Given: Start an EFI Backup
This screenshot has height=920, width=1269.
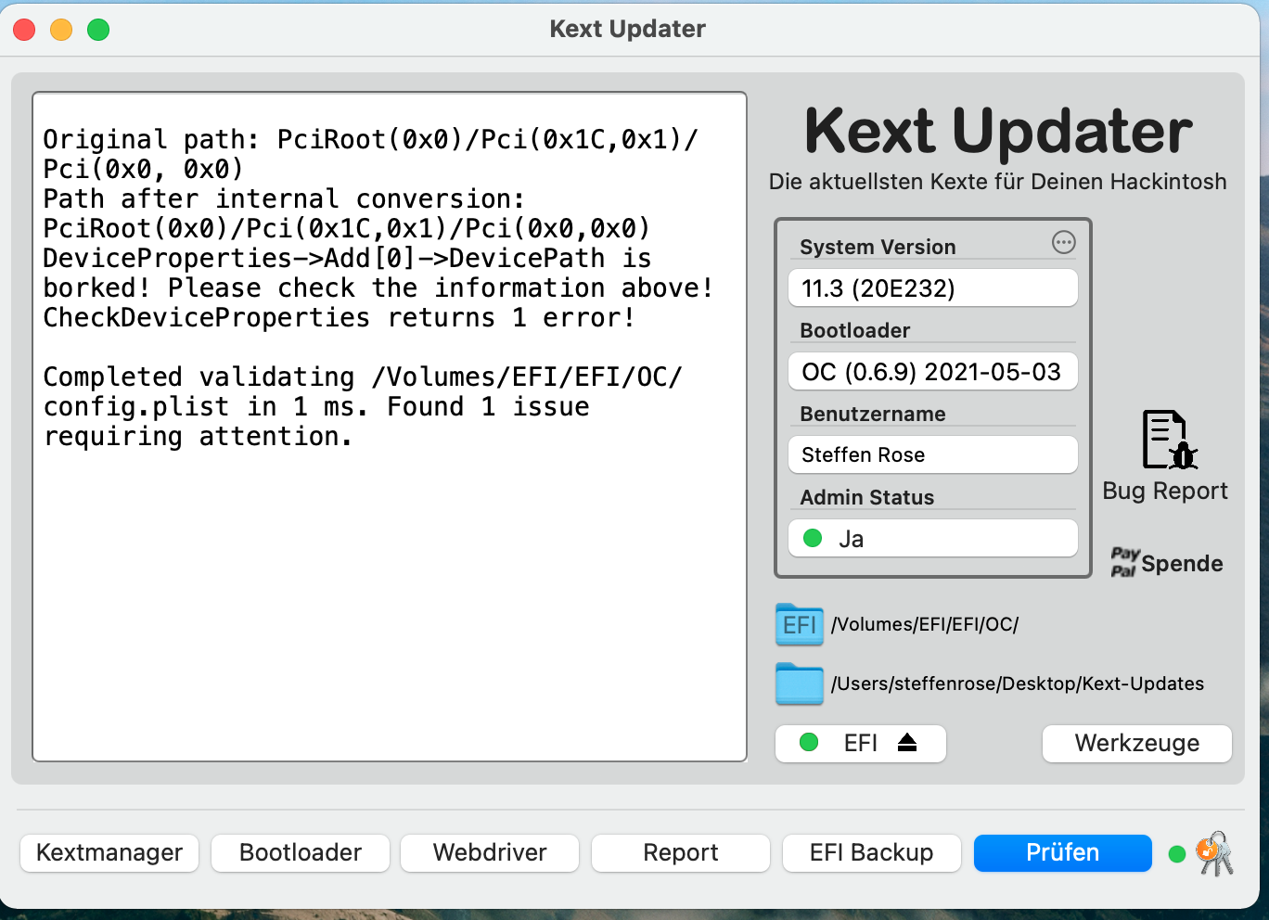Looking at the screenshot, I should [x=872, y=853].
